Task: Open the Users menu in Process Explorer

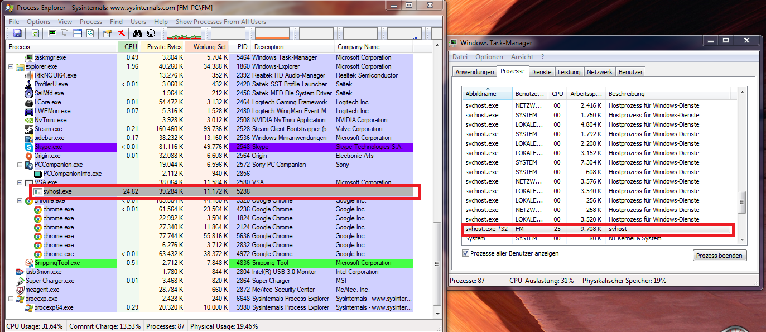Action: click(138, 22)
